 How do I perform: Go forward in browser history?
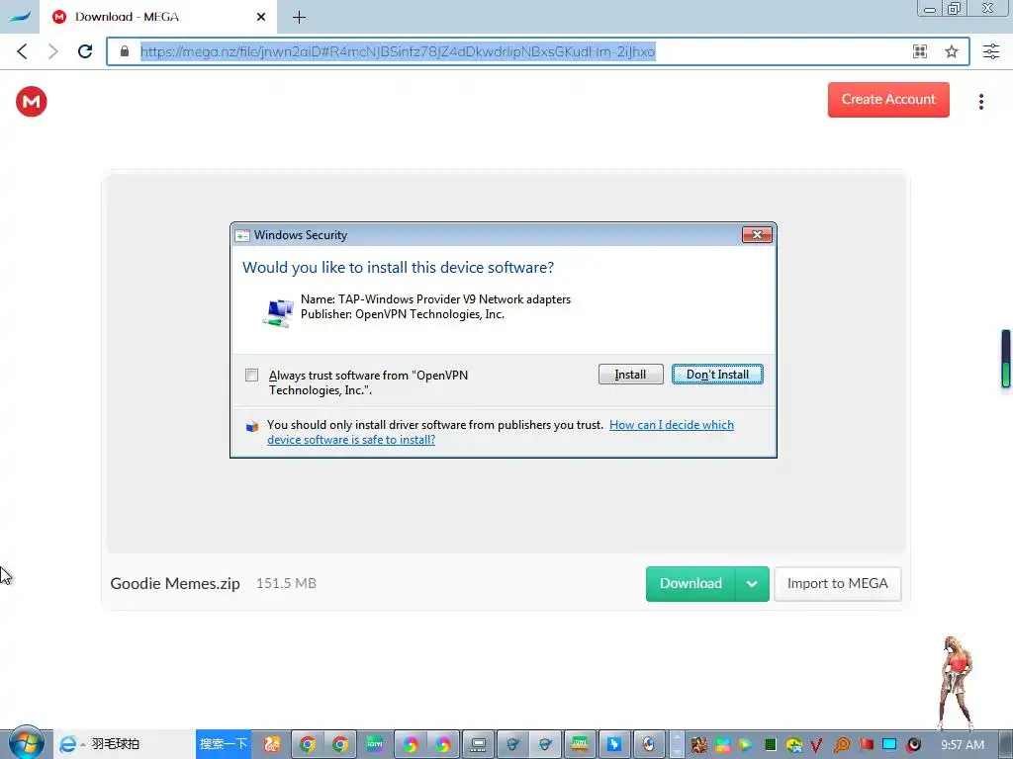click(53, 51)
